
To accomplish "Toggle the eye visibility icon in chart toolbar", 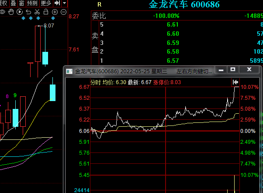I will click(3, 12).
